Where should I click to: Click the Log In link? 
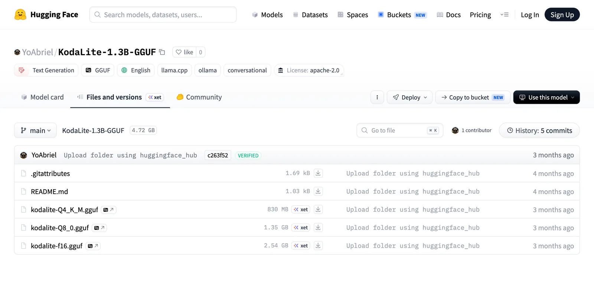pos(530,15)
